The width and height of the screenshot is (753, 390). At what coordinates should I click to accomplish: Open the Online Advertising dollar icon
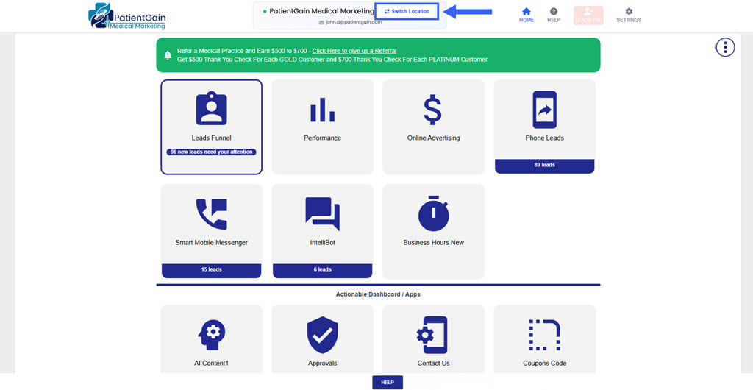[x=433, y=110]
